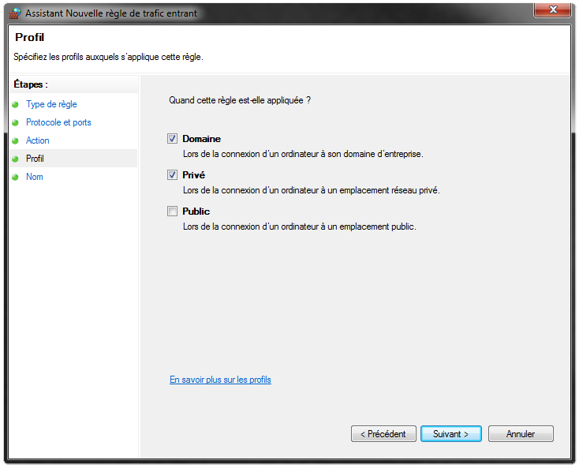
Task: Click green bullet next to Profil step
Action: pos(15,159)
